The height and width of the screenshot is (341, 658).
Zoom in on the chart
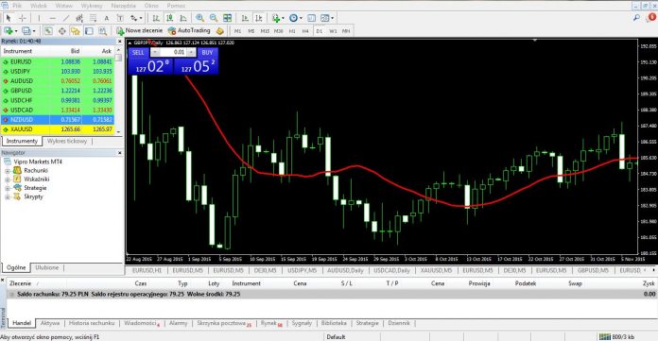[x=199, y=18]
